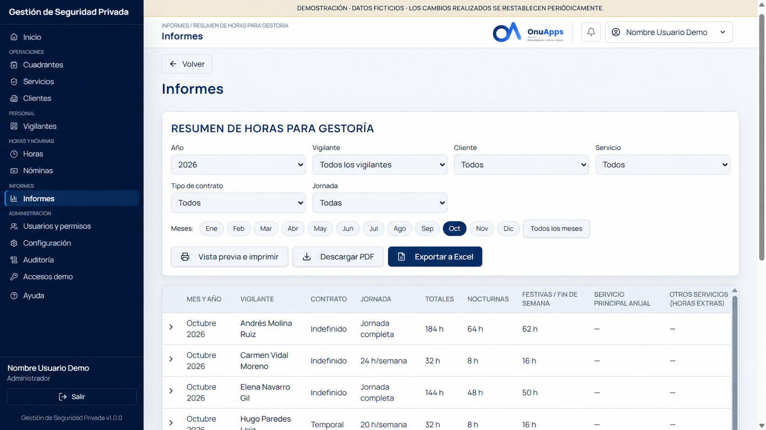766x430 pixels.
Task: Click user profile avatar icon
Action: pos(616,32)
